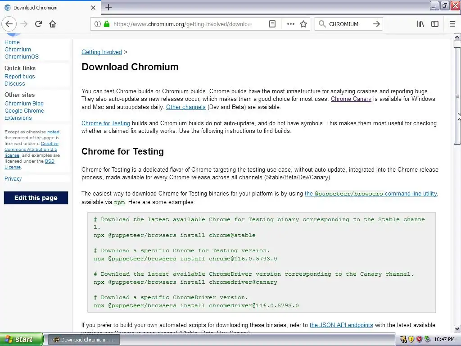This screenshot has height=346, width=461.
Task: Click the first system tray icon
Action: tap(403, 339)
